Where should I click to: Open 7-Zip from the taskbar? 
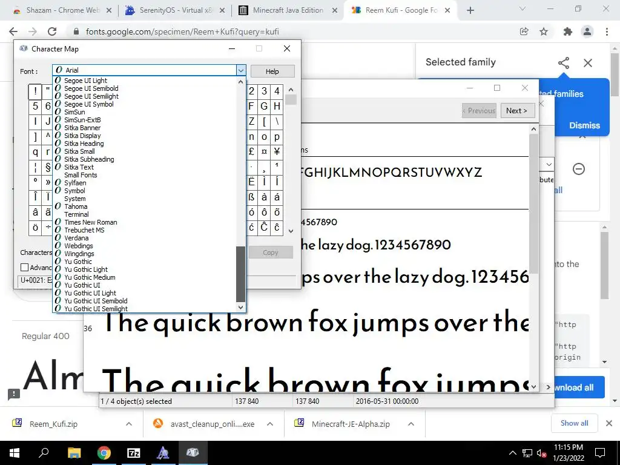click(134, 453)
